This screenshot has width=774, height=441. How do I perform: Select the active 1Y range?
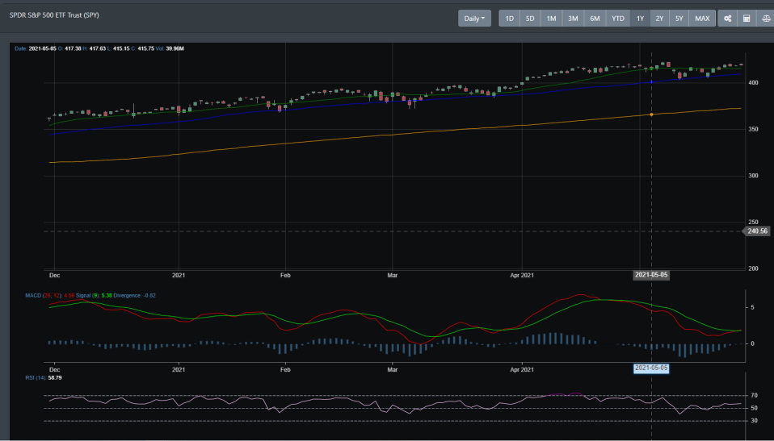[x=640, y=19]
